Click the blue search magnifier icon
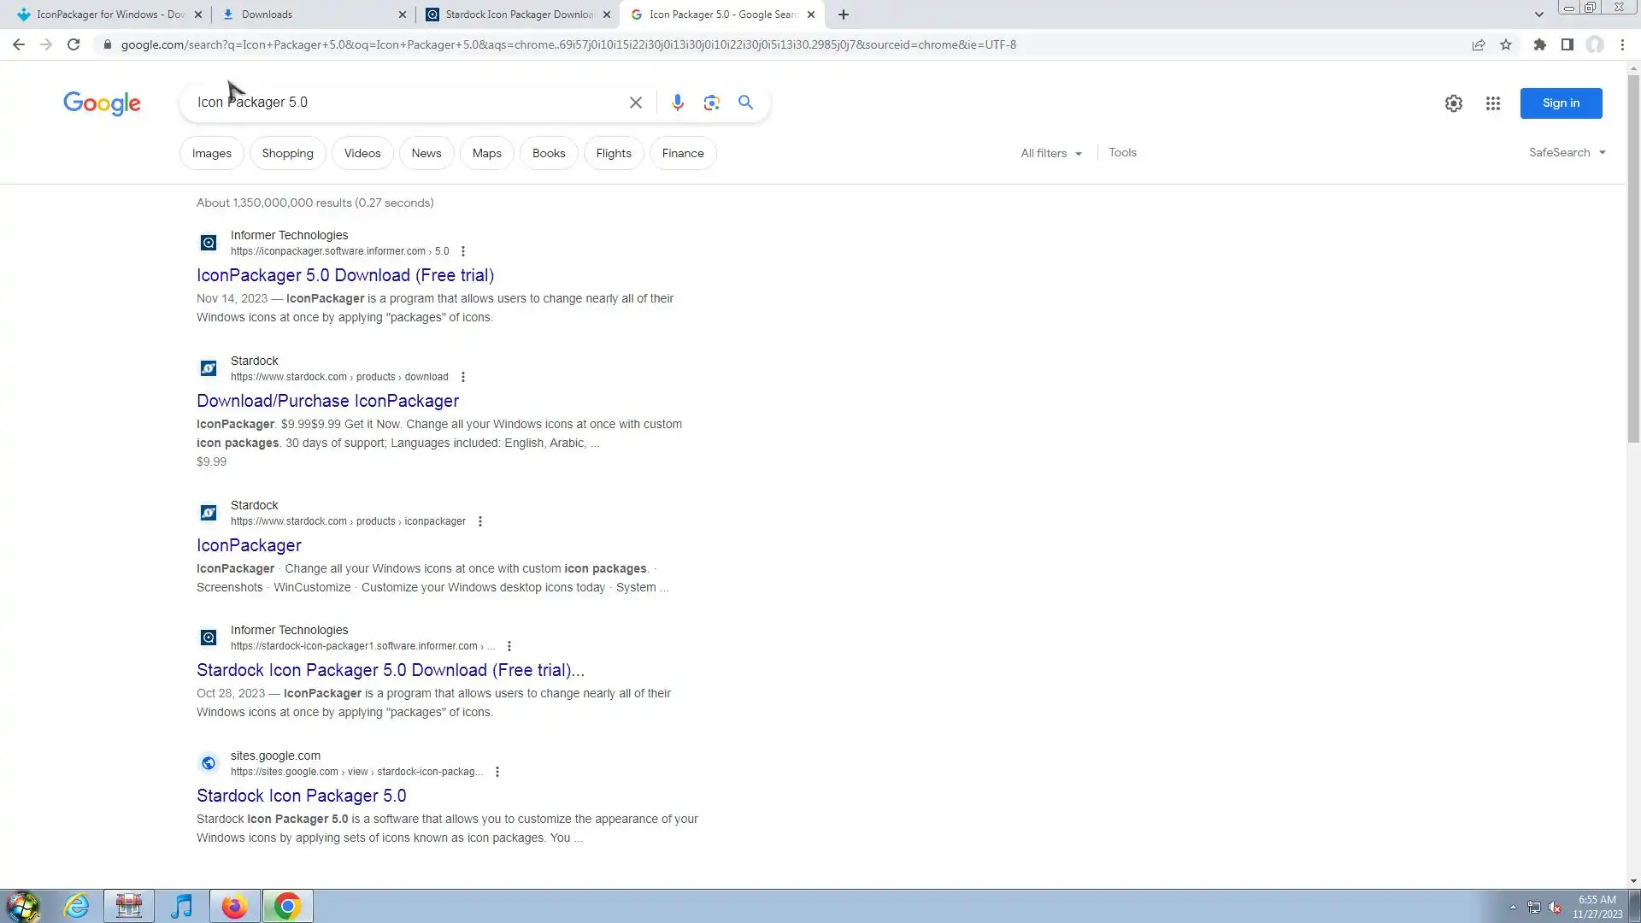 click(745, 103)
